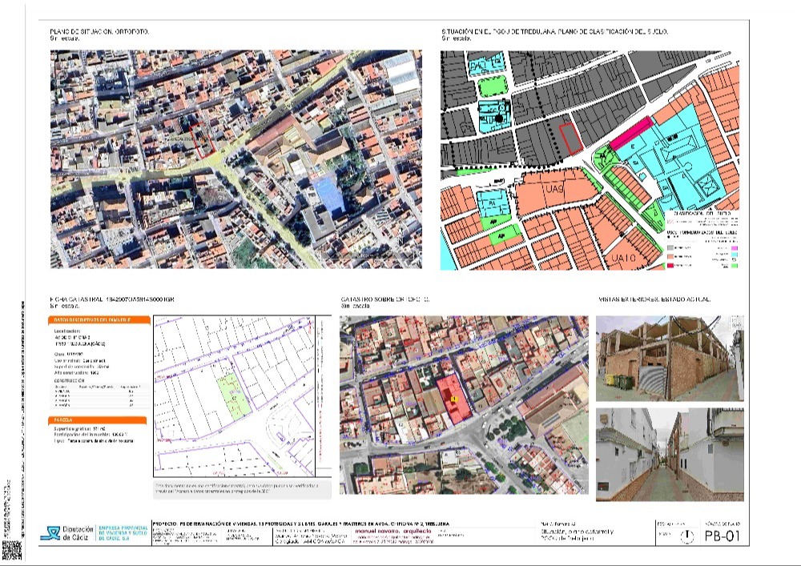Click the PB-01 sheet number
Screen dimensions: 801x566
click(x=723, y=536)
